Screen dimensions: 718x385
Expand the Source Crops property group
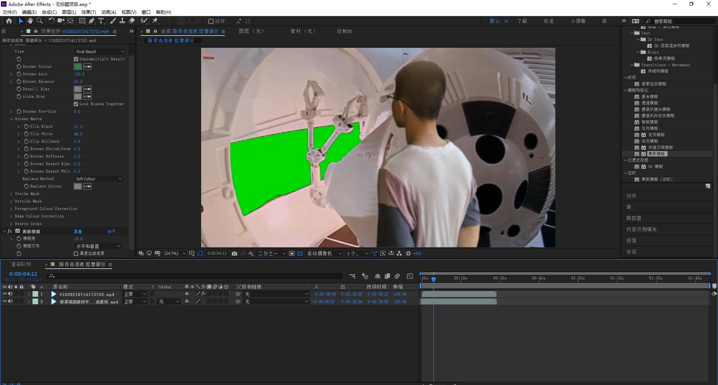(x=11, y=224)
